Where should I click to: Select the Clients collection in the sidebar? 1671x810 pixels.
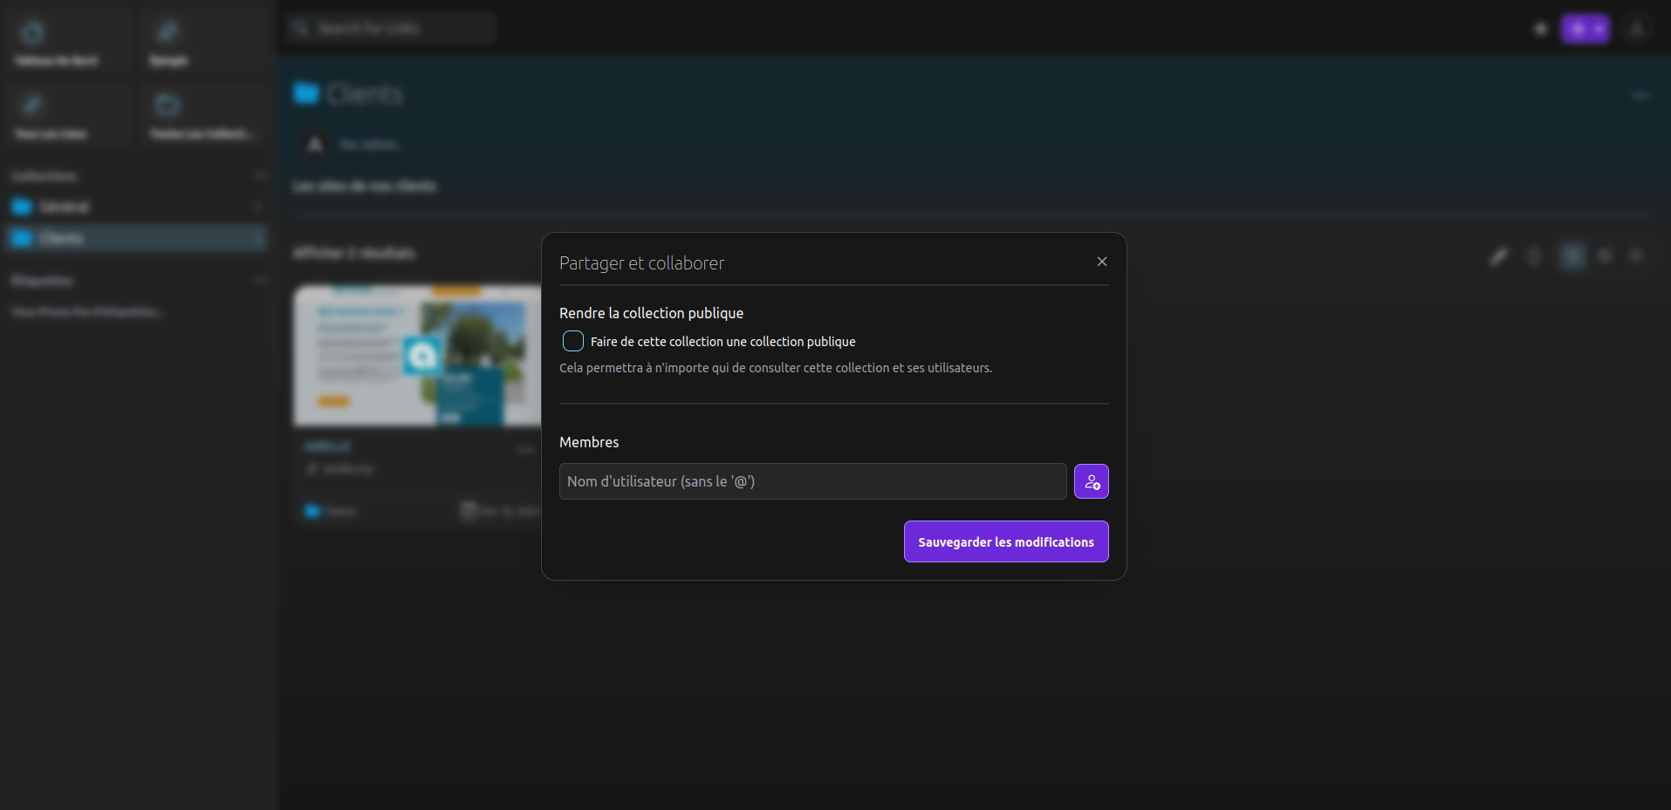[x=137, y=238]
